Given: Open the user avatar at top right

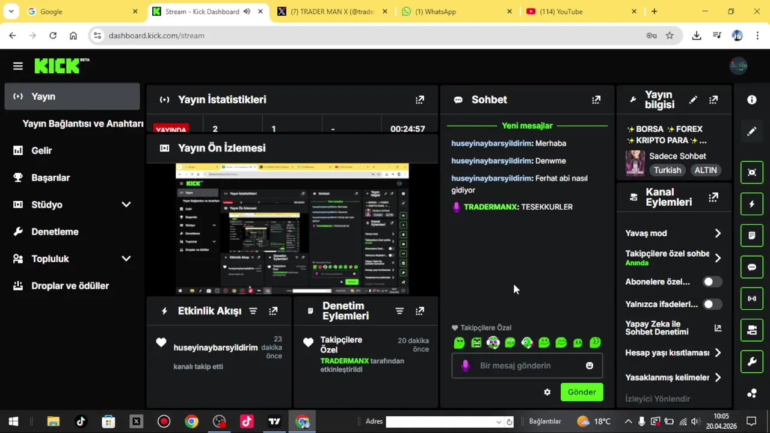Looking at the screenshot, I should point(738,66).
